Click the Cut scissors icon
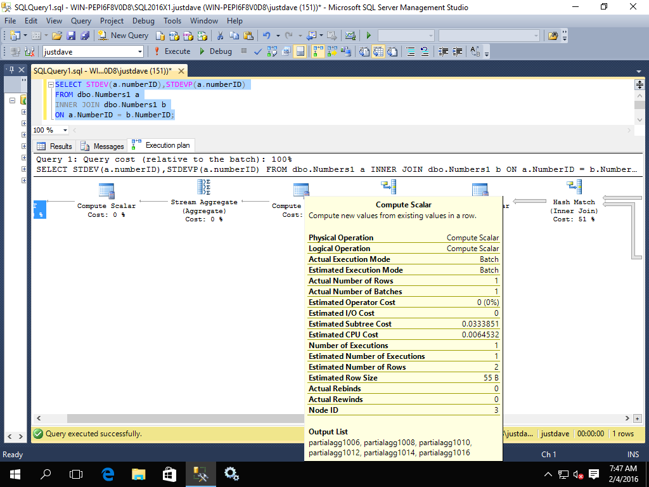649x487 pixels. (219, 36)
